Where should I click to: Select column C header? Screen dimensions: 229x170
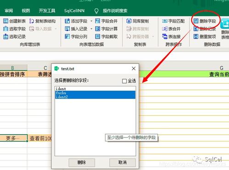[x=39, y=68]
